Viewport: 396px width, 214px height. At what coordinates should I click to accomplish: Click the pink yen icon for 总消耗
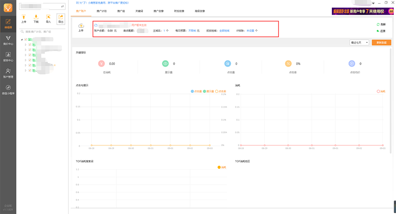pyautogui.click(x=101, y=64)
